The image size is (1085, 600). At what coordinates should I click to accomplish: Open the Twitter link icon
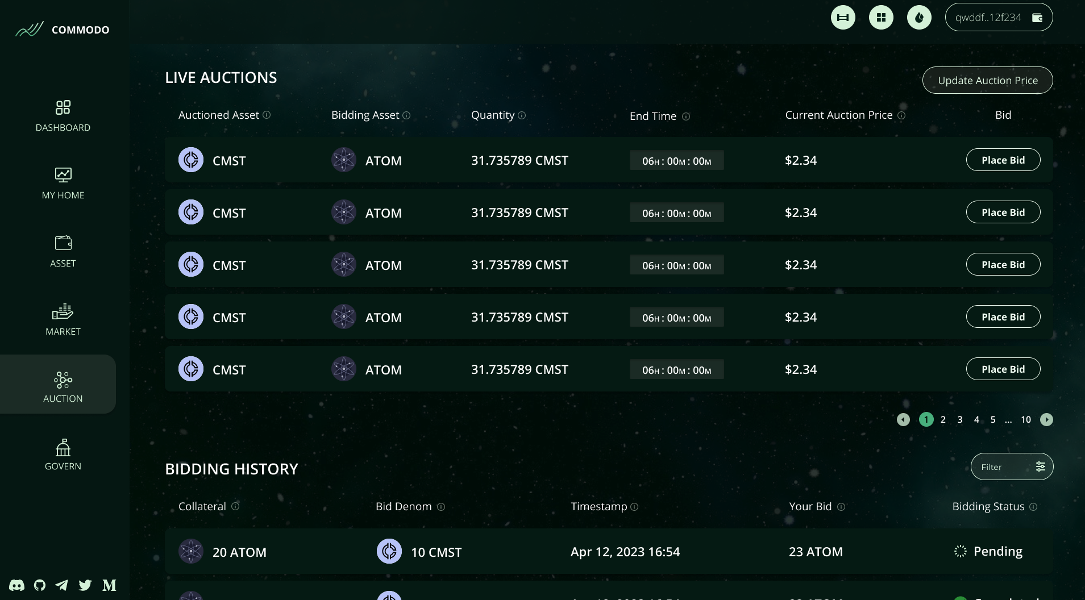(85, 585)
